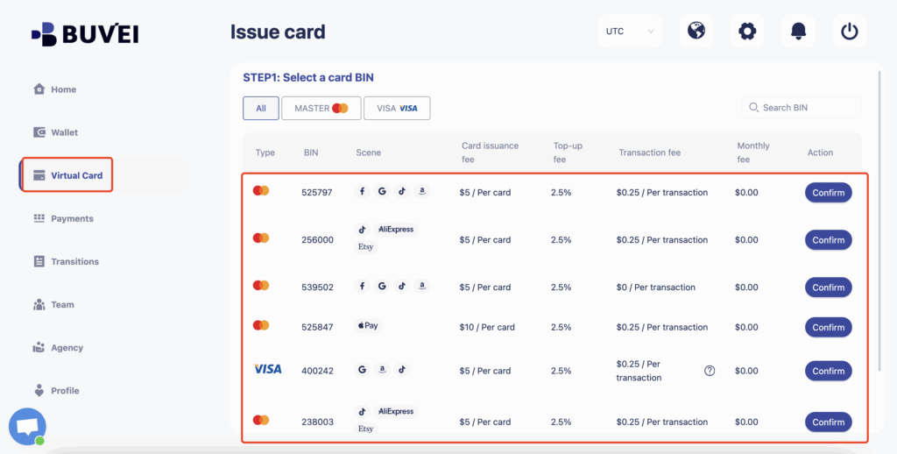Click the power logout icon
The image size is (897, 454).
coord(849,32)
